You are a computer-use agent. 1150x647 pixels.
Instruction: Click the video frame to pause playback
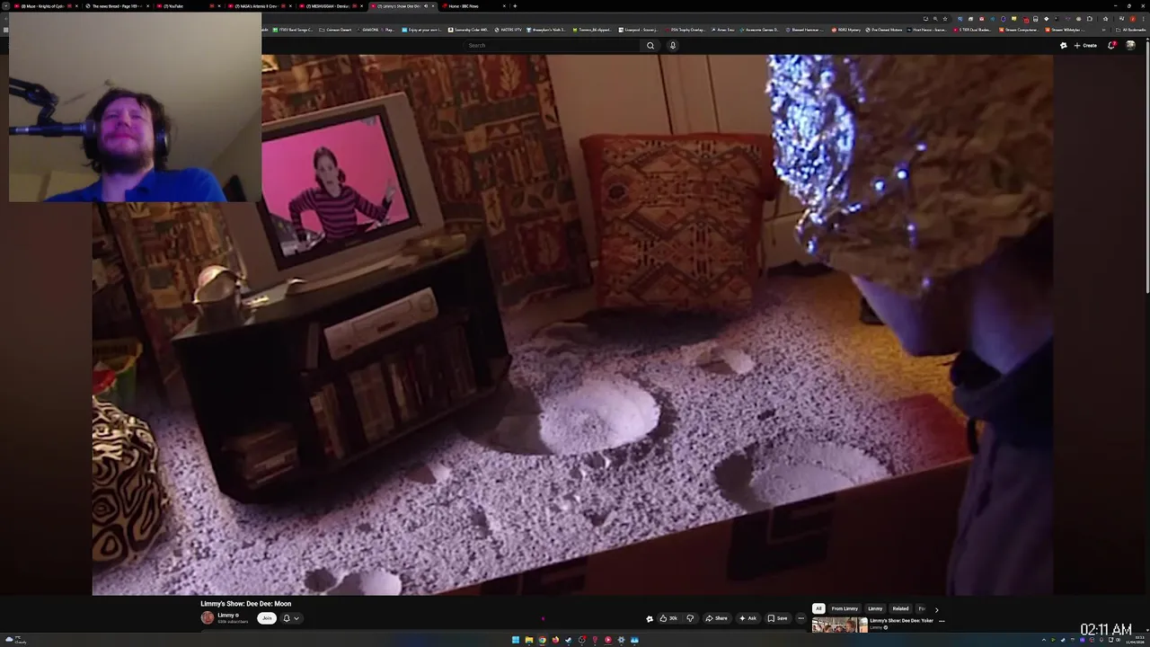pyautogui.click(x=572, y=324)
